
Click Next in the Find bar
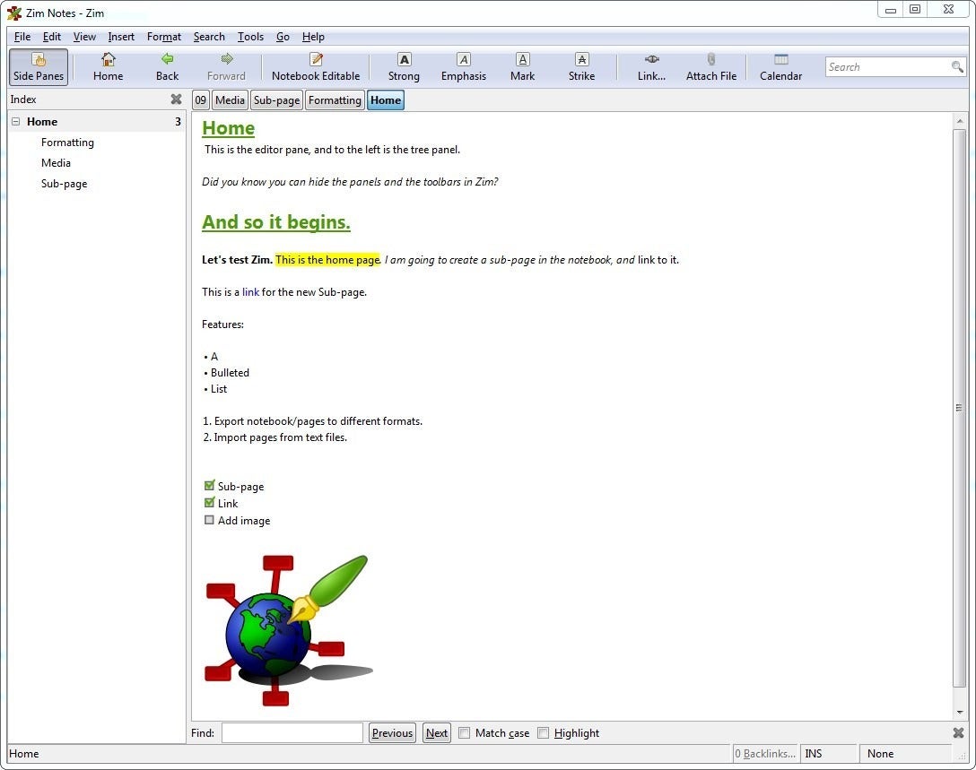436,732
